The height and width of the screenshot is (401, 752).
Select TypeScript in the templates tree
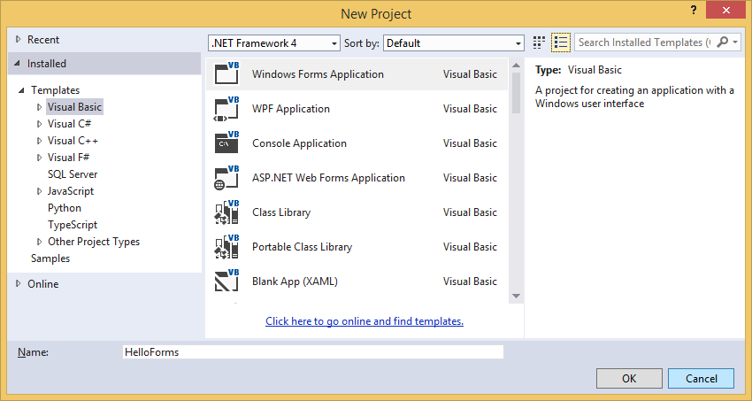tap(73, 225)
